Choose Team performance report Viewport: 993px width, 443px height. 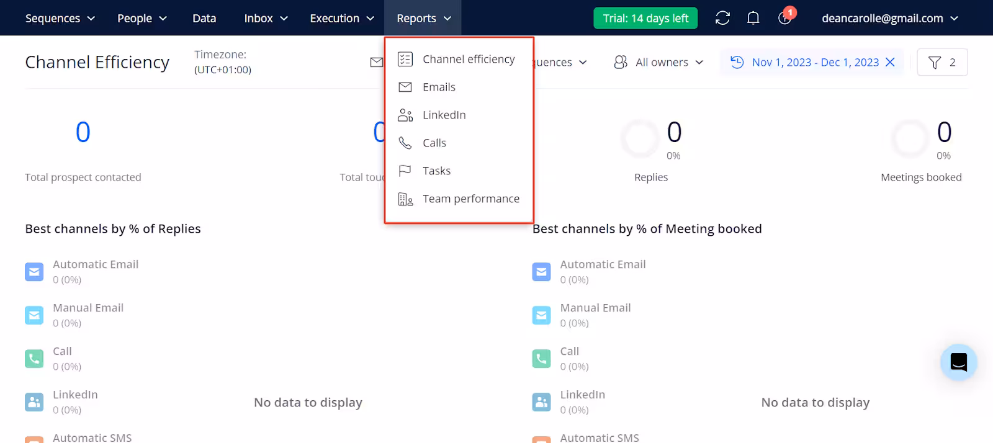pos(470,199)
